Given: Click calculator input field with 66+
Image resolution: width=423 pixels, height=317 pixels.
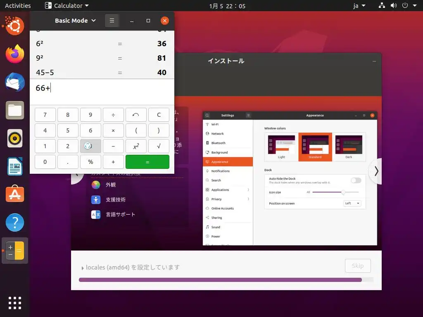Looking at the screenshot, I should pos(102,92).
